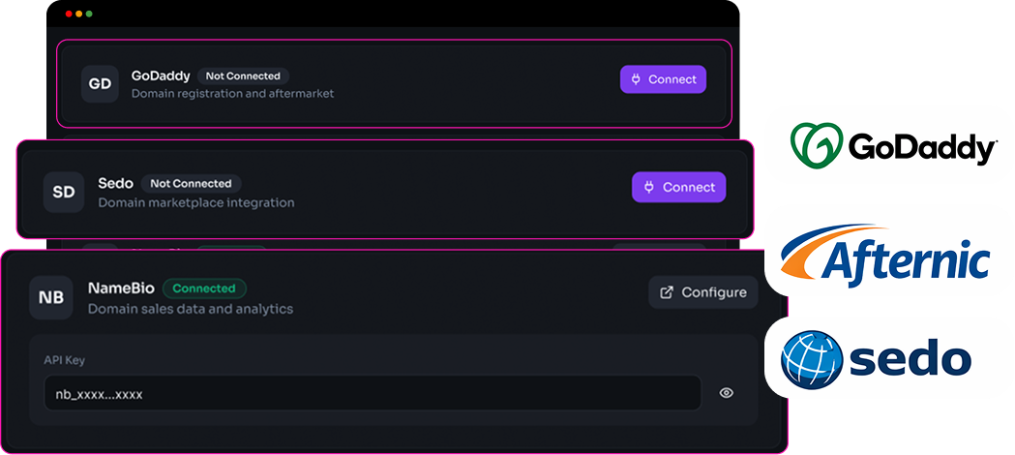Click the GD avatar icon for GoDaddy
The image size is (1015, 455).
coord(100,84)
